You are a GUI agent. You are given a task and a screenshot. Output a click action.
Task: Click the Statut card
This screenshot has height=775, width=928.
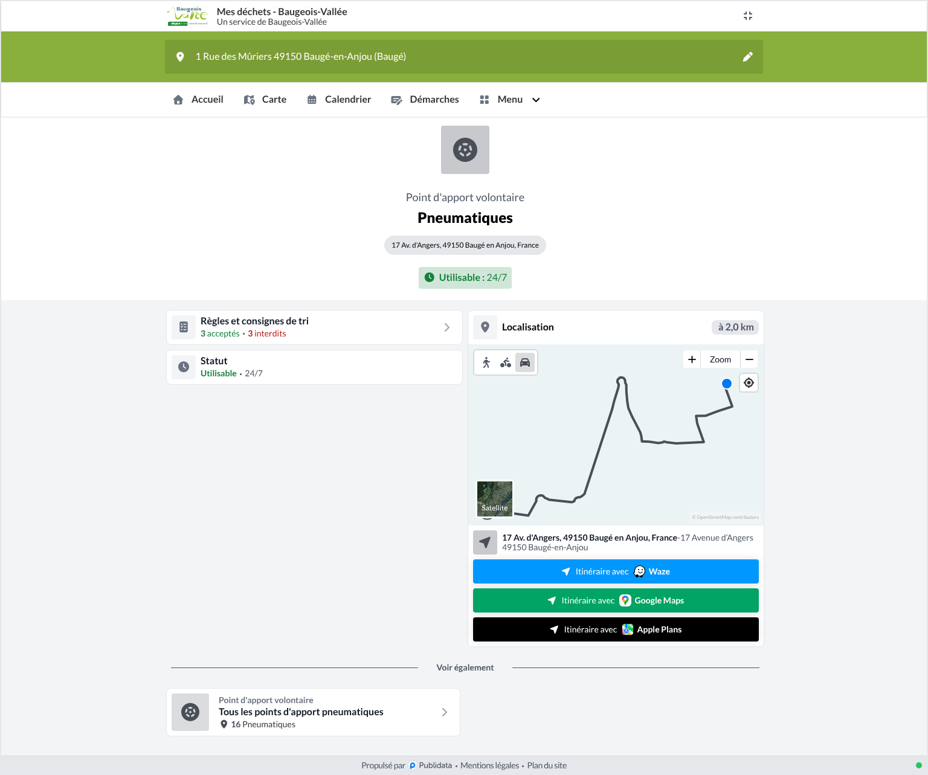[x=314, y=367]
